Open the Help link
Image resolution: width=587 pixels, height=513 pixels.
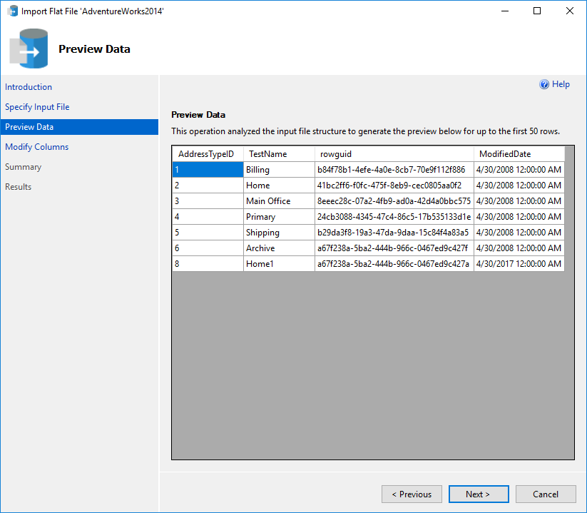pyautogui.click(x=558, y=84)
